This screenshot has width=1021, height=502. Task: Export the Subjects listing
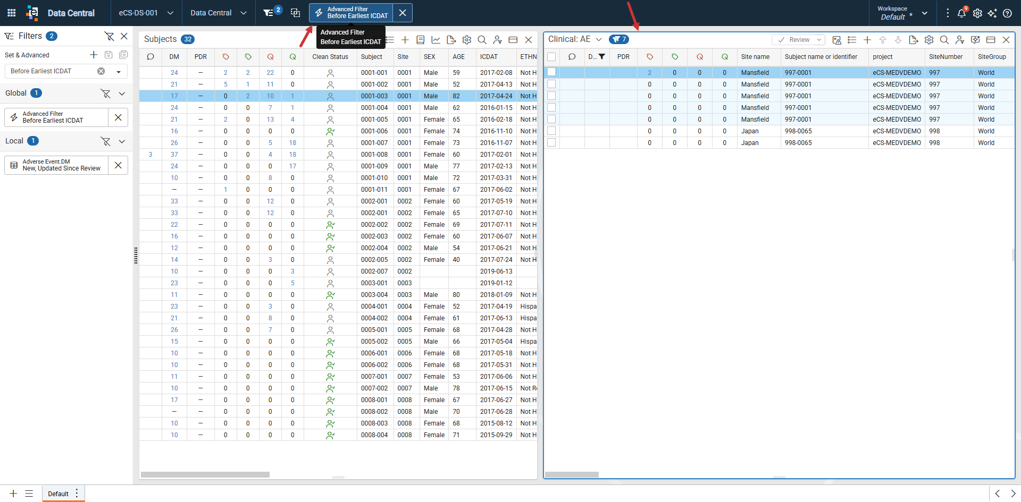point(451,40)
